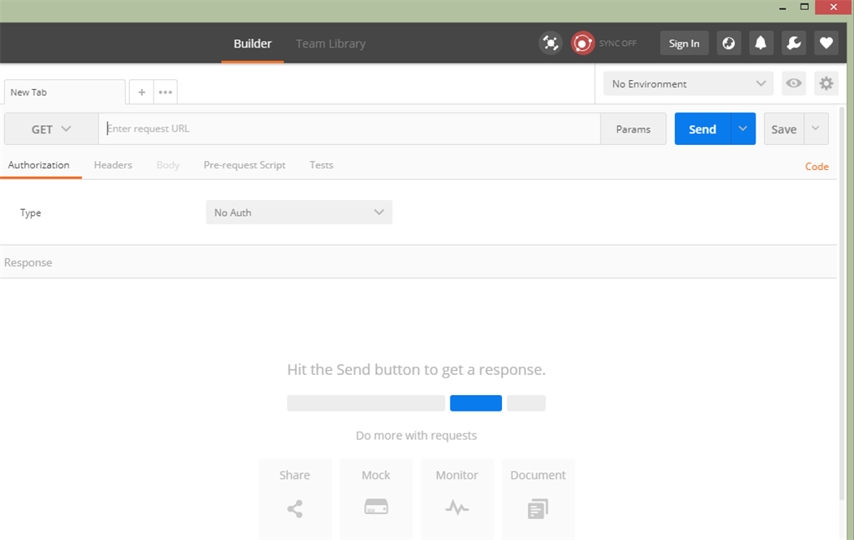The width and height of the screenshot is (854, 540).
Task: Click the blue Send button
Action: 702,129
